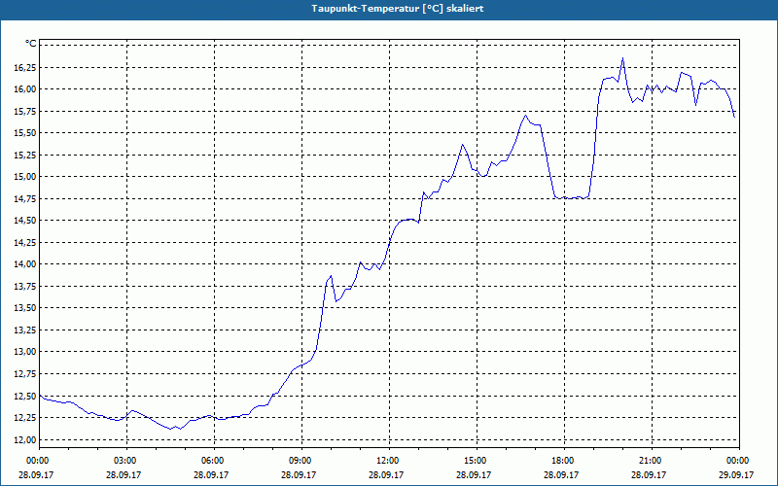Select the "03:00" x-axis time label
This screenshot has height=486, width=778.
[124, 461]
